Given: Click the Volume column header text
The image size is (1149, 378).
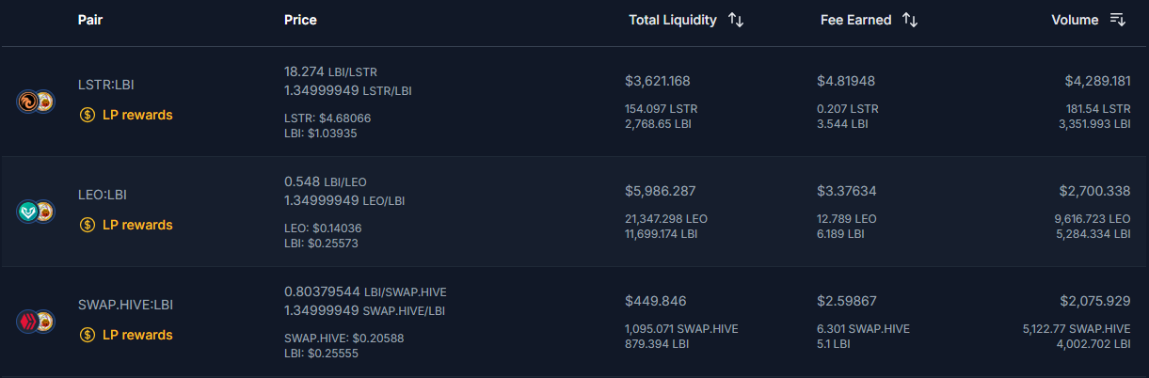Looking at the screenshot, I should pyautogui.click(x=1074, y=20).
